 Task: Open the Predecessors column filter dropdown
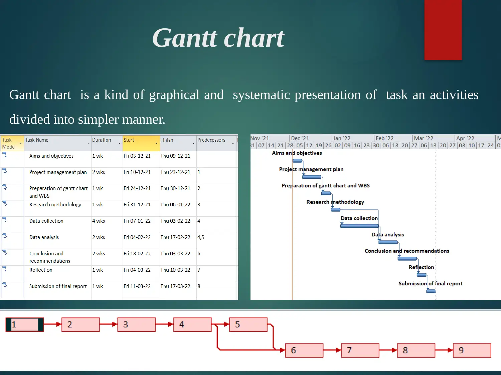[x=233, y=143]
